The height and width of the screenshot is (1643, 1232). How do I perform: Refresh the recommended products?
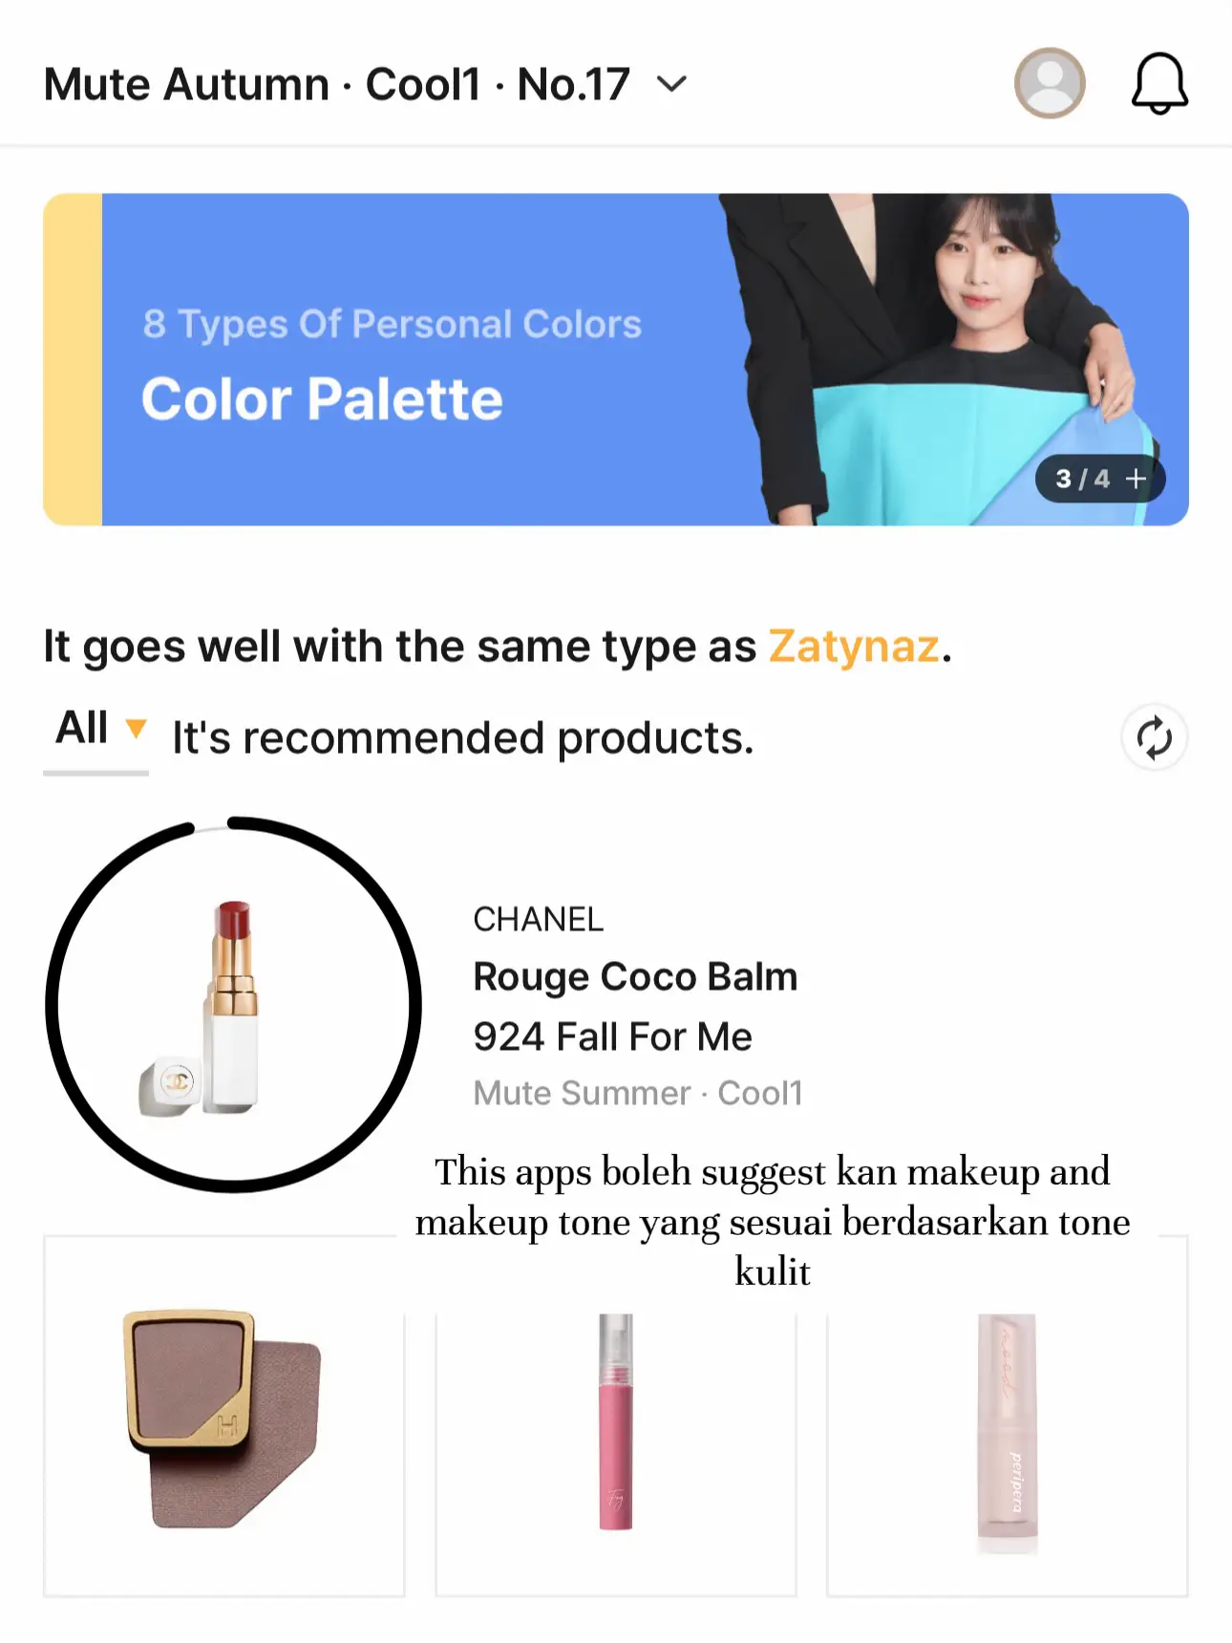[1154, 738]
